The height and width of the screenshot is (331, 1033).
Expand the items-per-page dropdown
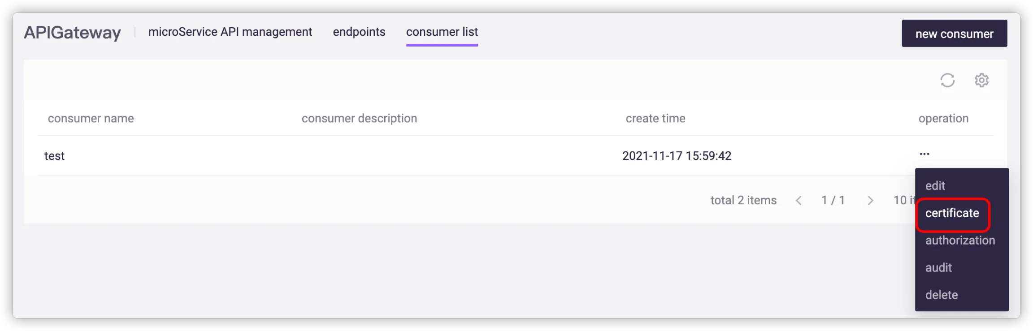tap(903, 200)
